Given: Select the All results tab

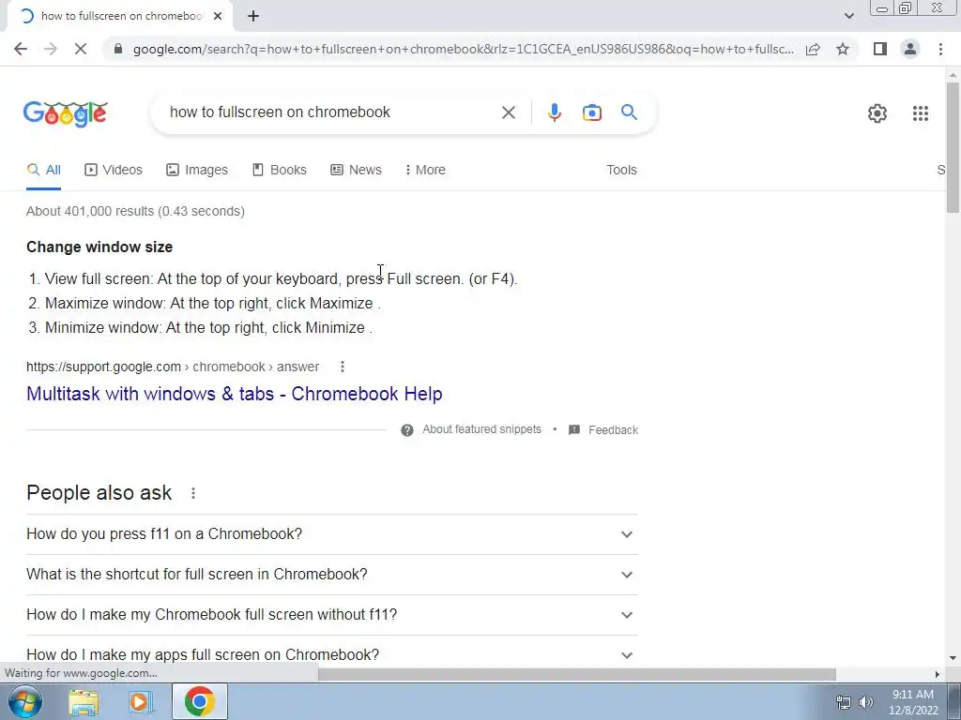Looking at the screenshot, I should point(43,170).
